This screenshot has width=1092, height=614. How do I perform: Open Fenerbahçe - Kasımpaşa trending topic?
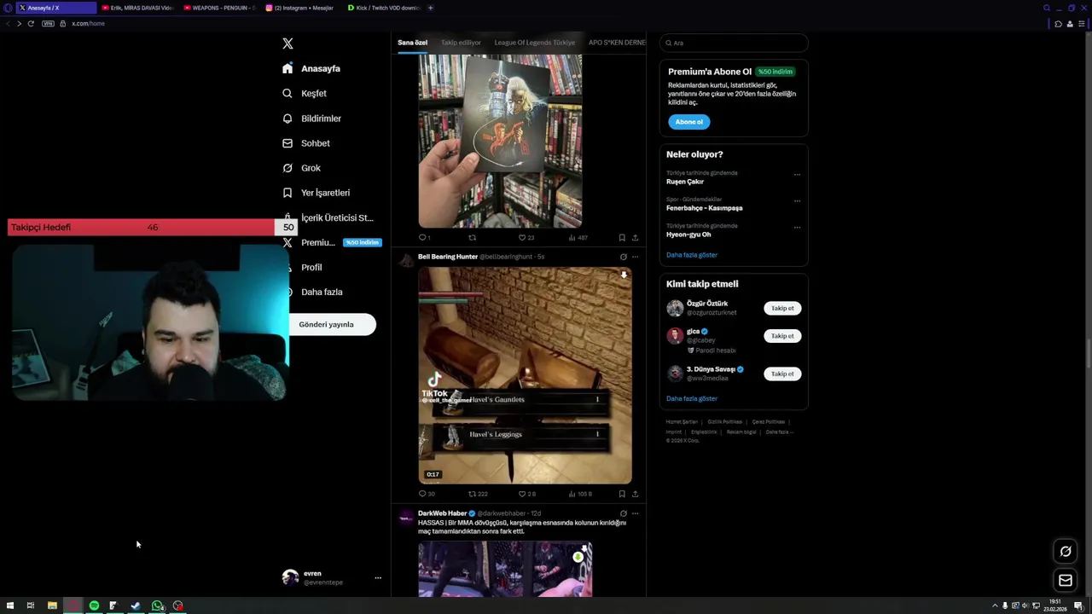click(704, 208)
